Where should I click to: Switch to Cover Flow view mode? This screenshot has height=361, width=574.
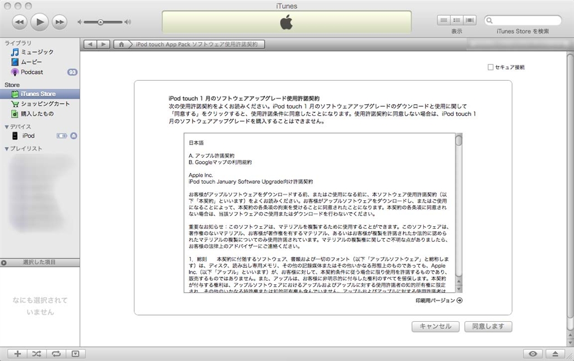pos(470,20)
